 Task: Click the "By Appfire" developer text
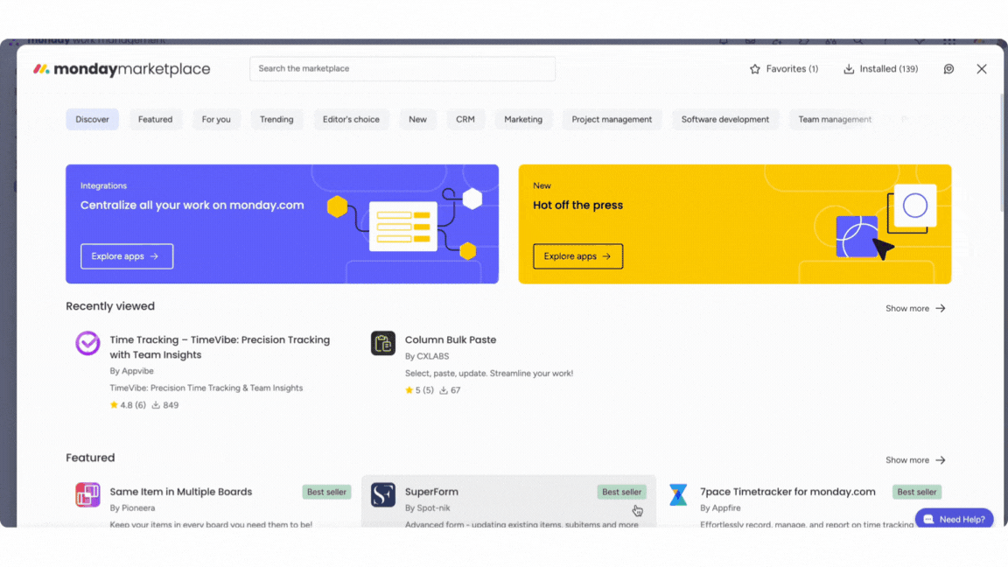(720, 507)
